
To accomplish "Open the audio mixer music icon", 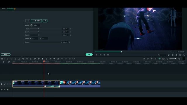I will coord(156,59).
